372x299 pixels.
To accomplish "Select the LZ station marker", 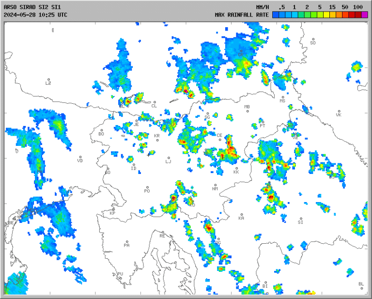I will 48,79.
